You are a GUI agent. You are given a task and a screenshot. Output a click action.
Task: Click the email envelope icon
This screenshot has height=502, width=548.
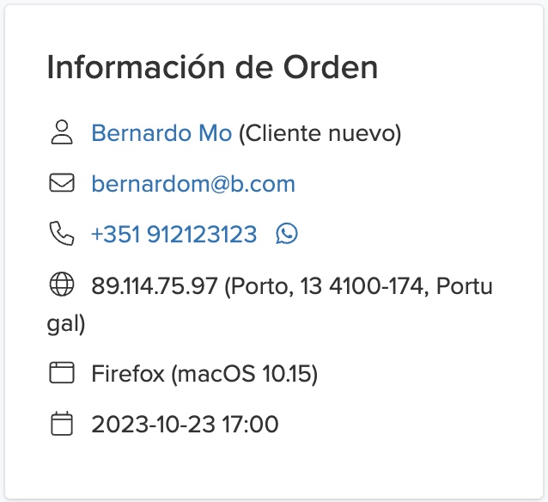(x=61, y=183)
